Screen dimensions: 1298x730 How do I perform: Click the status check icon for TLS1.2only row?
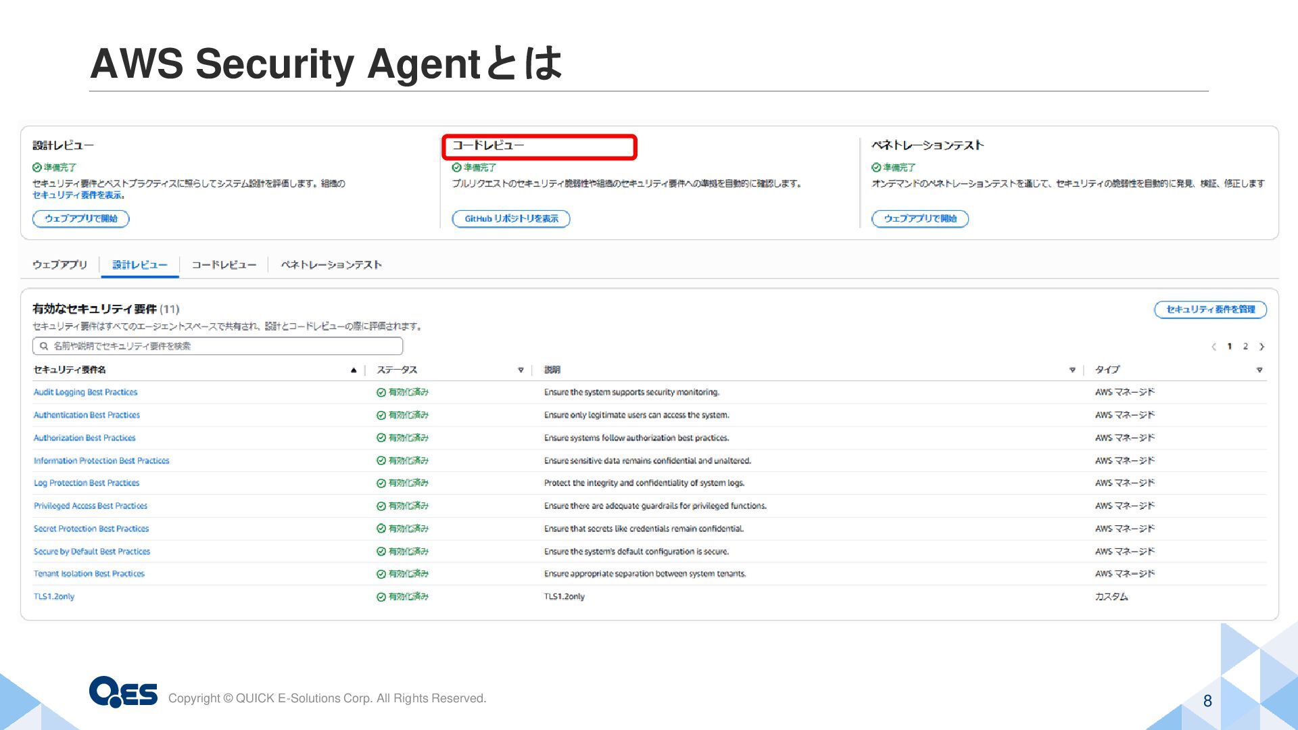381,597
